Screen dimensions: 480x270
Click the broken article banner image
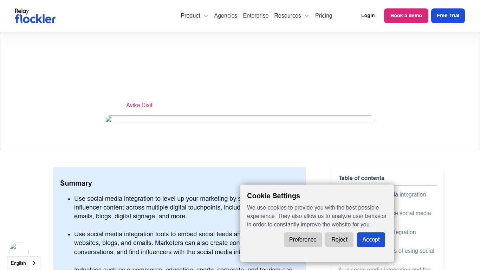click(x=240, y=119)
